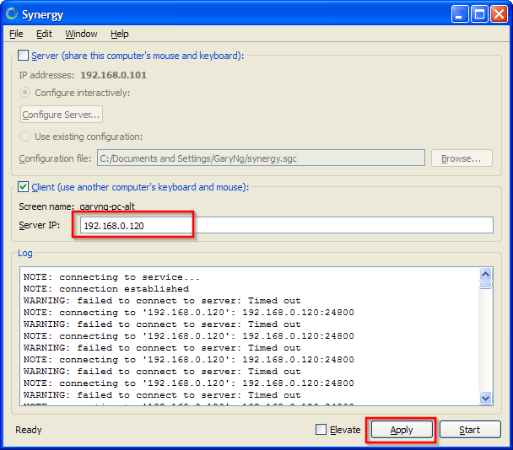The height and width of the screenshot is (450, 513).
Task: Select the Configure interactively radio button
Action: coord(24,93)
